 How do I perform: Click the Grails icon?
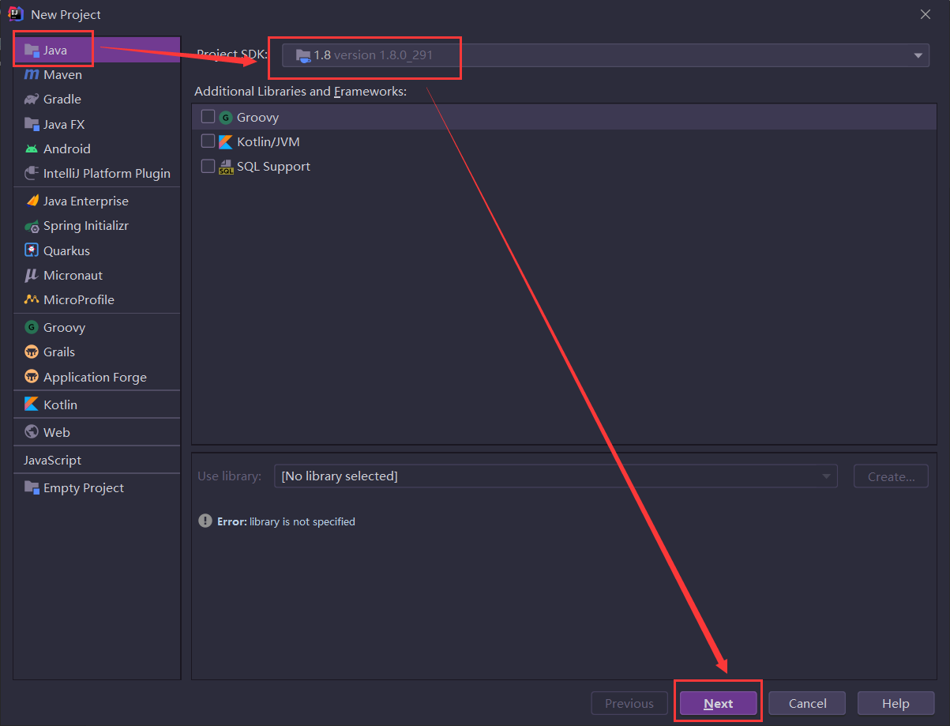(32, 352)
